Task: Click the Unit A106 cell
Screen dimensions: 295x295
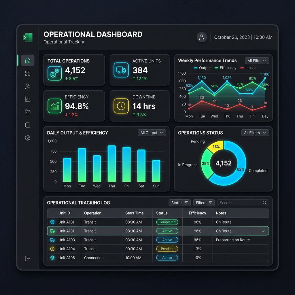Action: pos(67,258)
